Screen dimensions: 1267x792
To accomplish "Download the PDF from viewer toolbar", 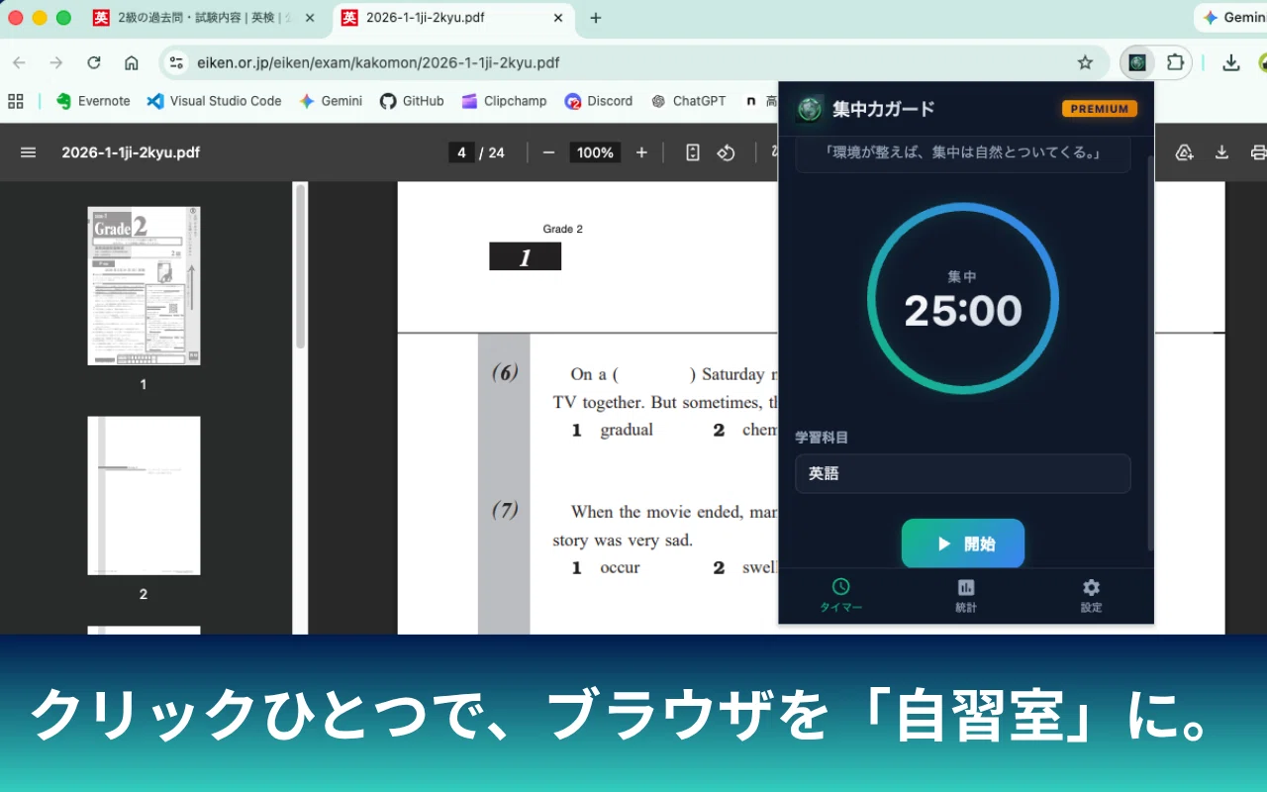I will click(x=1221, y=152).
